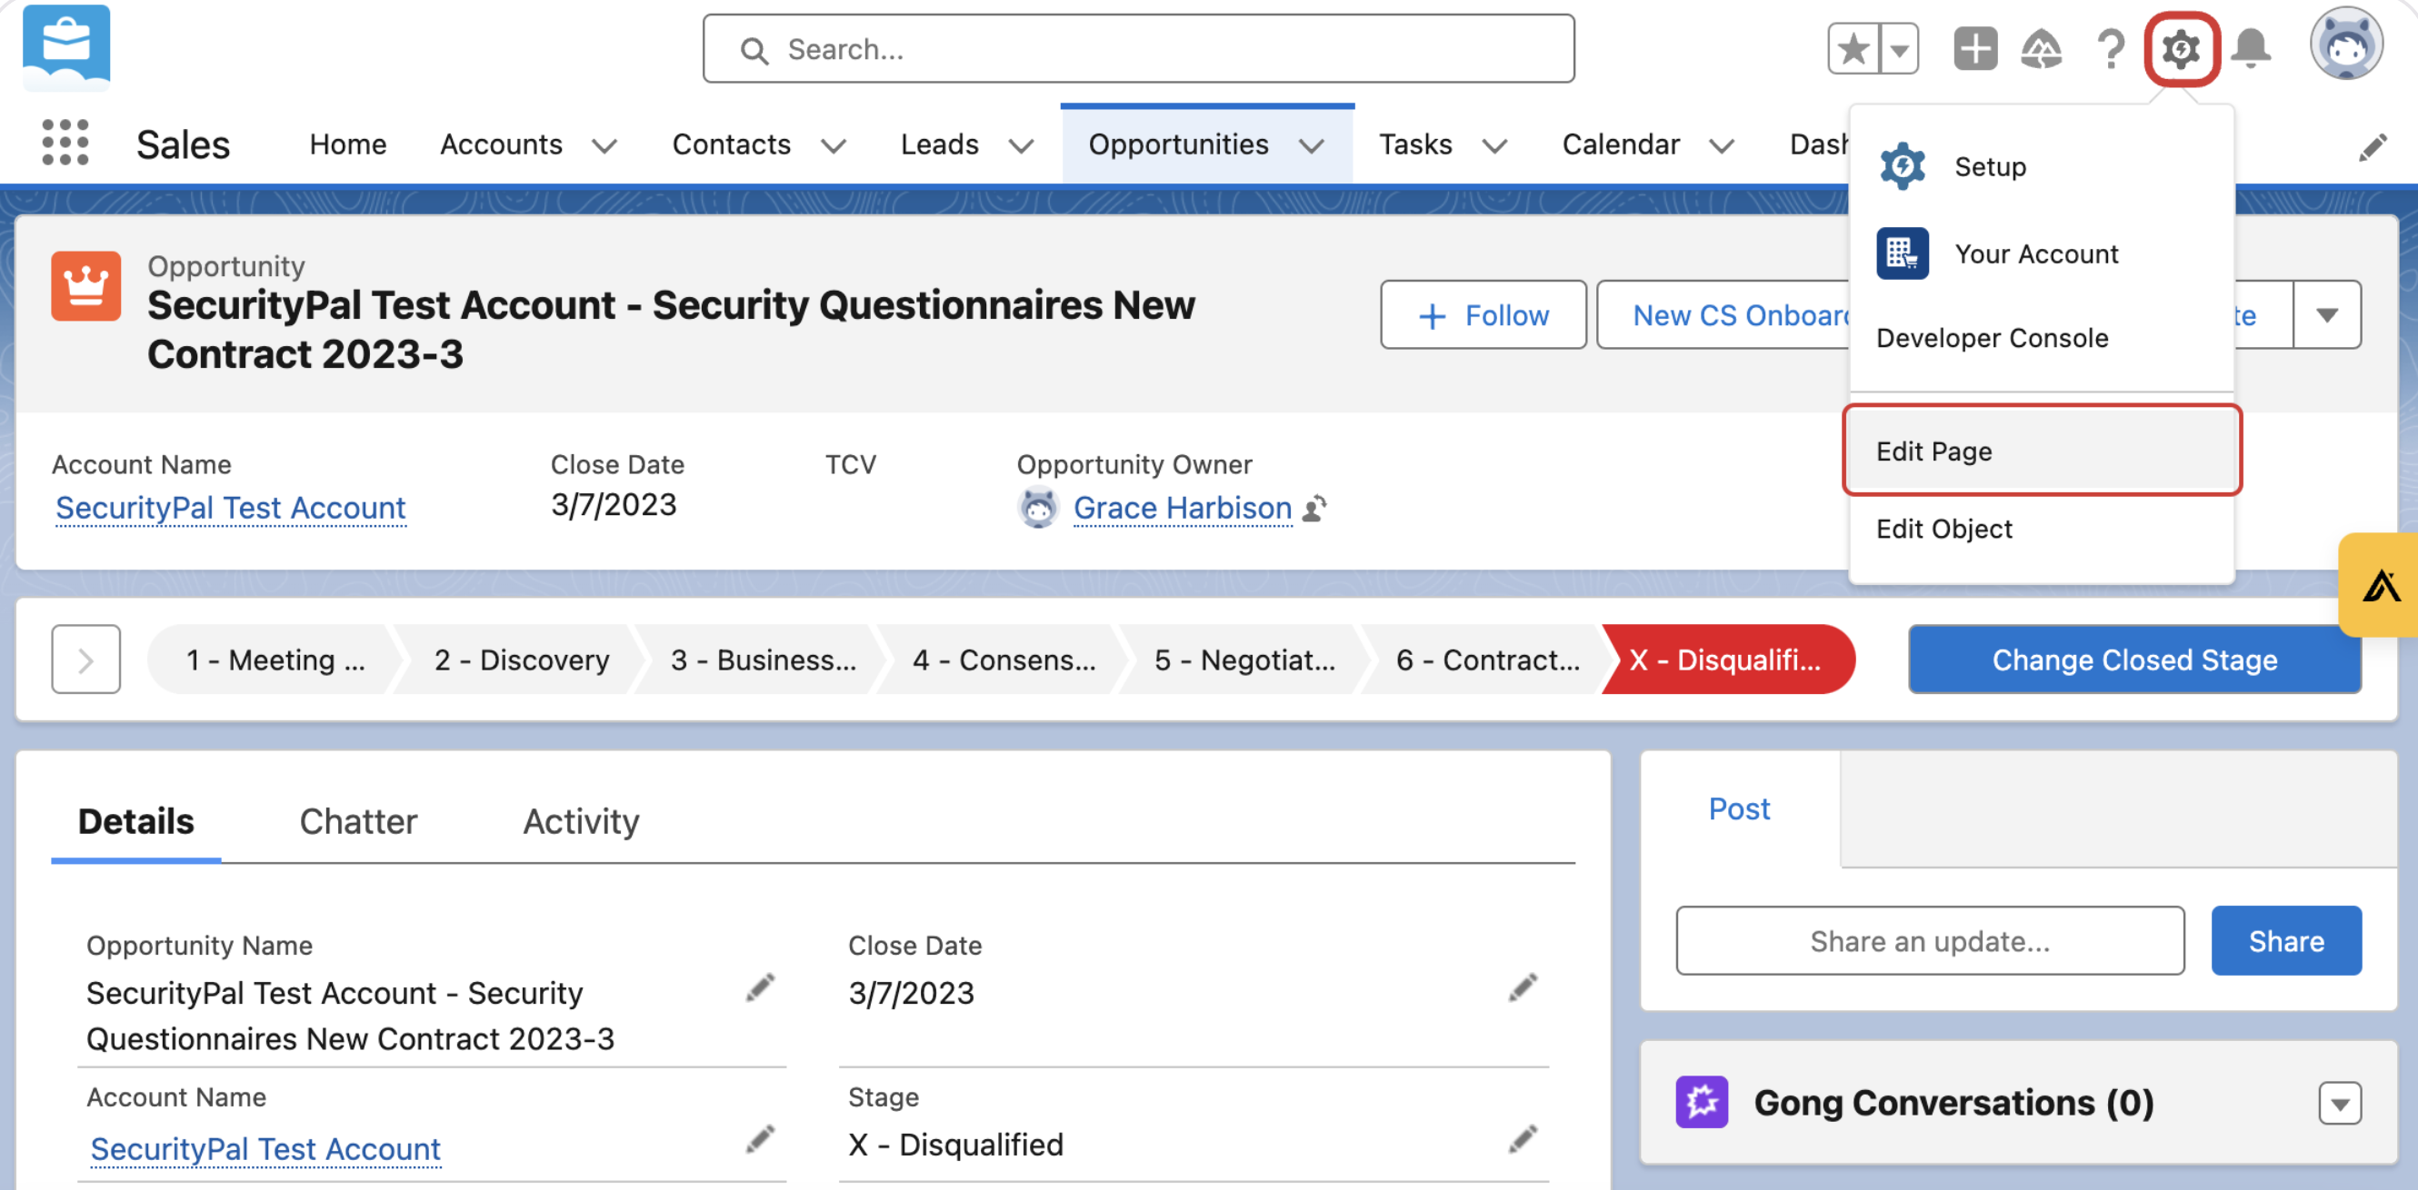Edit Opportunity Name pencil icon

760,987
